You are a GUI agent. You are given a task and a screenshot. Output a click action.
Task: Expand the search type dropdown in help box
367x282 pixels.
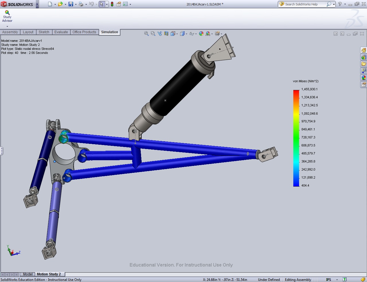point(334,4)
